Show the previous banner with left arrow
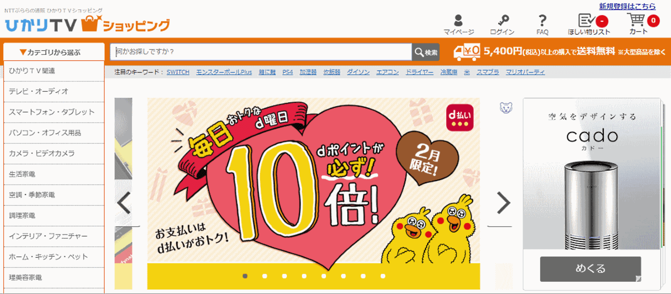Viewport: 671px width, 294px height. (x=124, y=203)
